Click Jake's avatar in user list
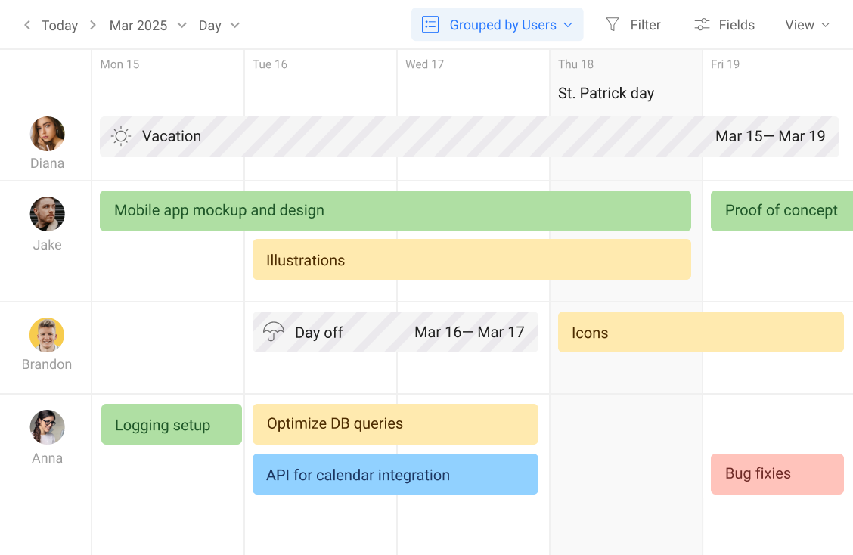The width and height of the screenshot is (853, 555). coord(47,214)
